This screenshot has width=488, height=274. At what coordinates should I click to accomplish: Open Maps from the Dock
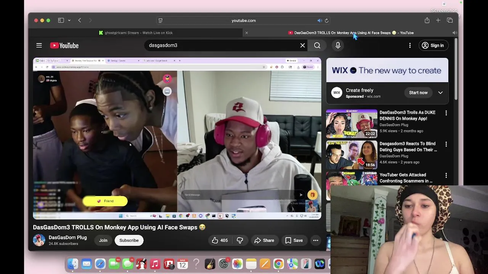pos(292,264)
